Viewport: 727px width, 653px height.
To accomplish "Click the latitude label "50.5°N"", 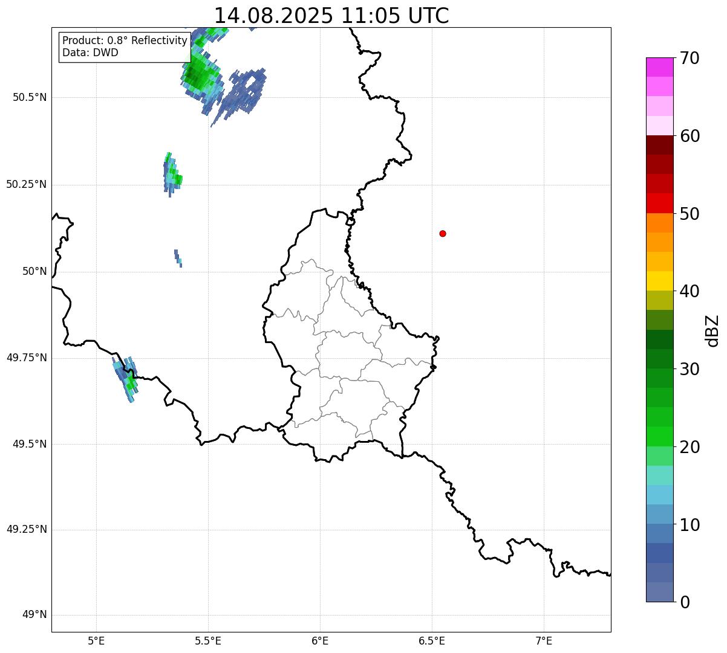I will [30, 97].
